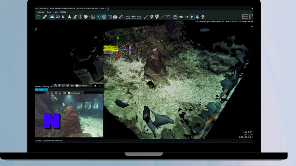Viewport: 296px width, 166px height.
Task: Open the Tools menu
Action: [x=49, y=12]
